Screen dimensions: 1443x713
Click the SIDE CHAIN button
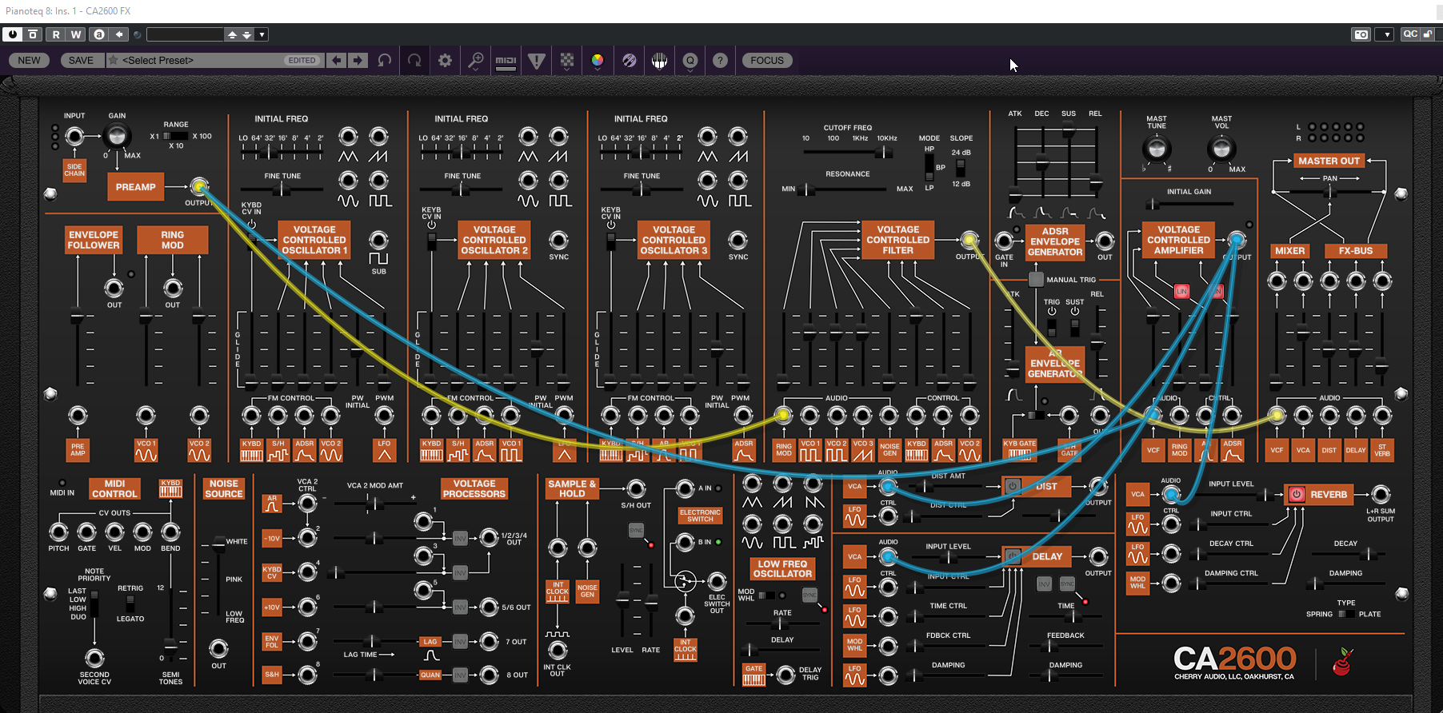[x=74, y=170]
